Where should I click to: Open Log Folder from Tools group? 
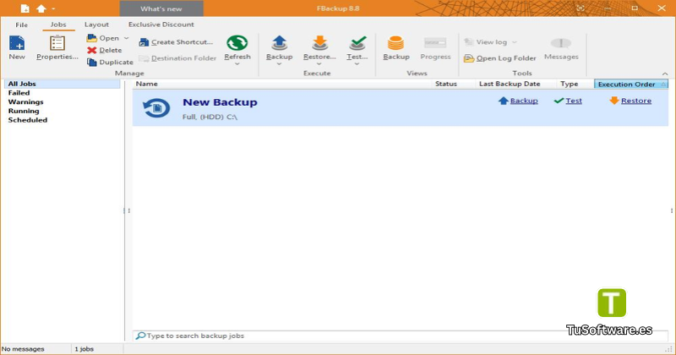coord(500,58)
